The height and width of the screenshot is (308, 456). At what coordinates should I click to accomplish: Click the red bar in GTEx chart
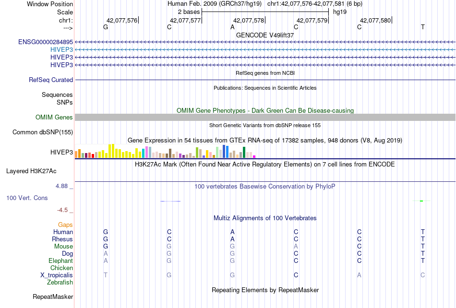[93, 156]
